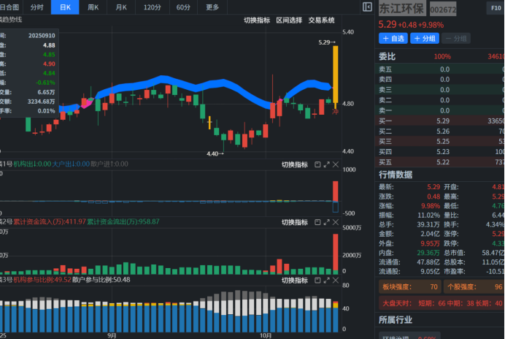Maximize the capital flow indicator panel
The width and height of the screenshot is (505, 339).
click(x=326, y=221)
